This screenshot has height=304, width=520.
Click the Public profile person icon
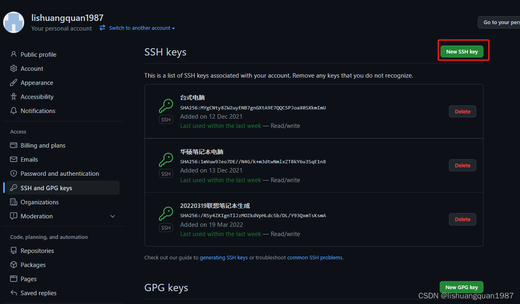tap(14, 54)
